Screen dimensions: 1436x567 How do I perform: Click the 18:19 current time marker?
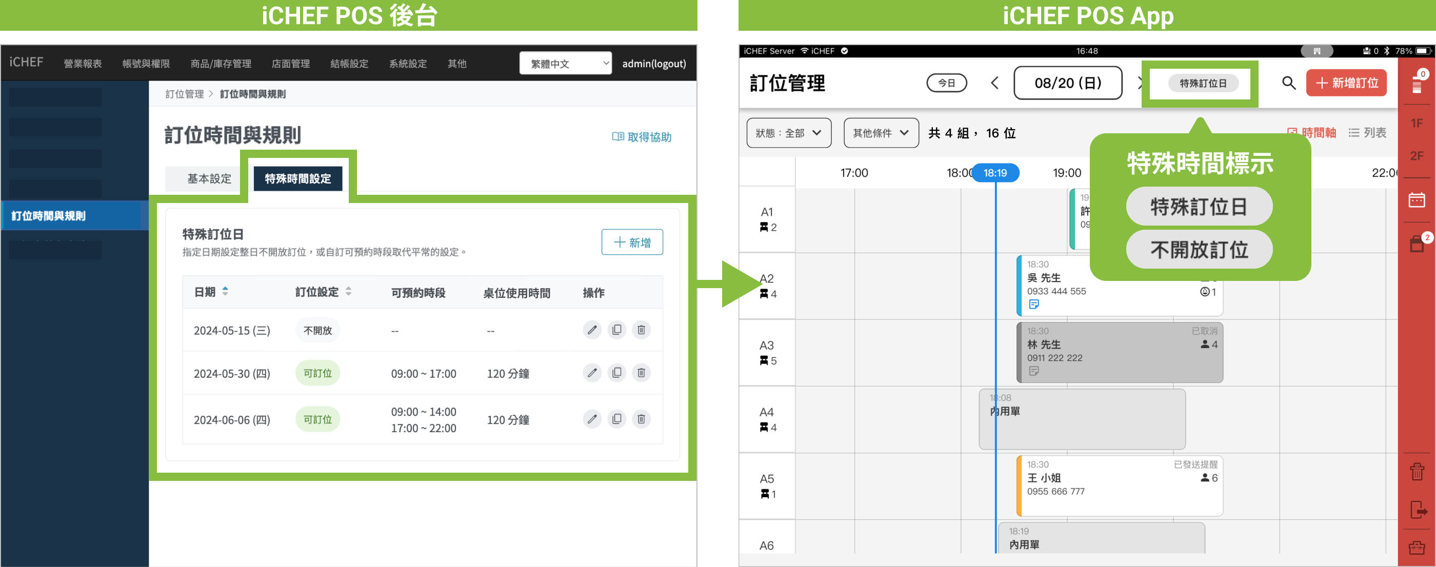(x=995, y=173)
